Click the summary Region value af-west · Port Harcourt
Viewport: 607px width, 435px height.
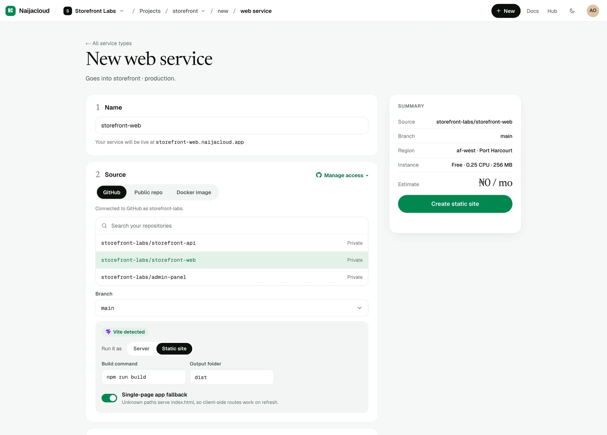click(x=484, y=150)
